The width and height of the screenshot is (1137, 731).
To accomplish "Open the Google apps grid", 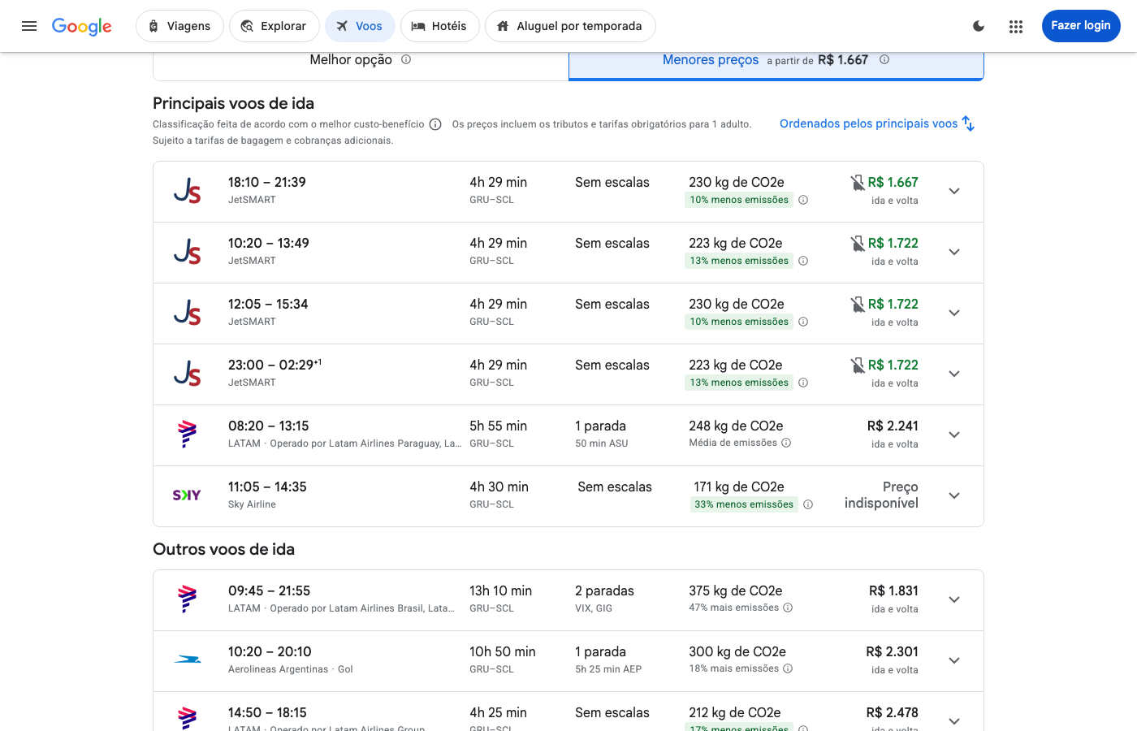I will (x=1016, y=26).
